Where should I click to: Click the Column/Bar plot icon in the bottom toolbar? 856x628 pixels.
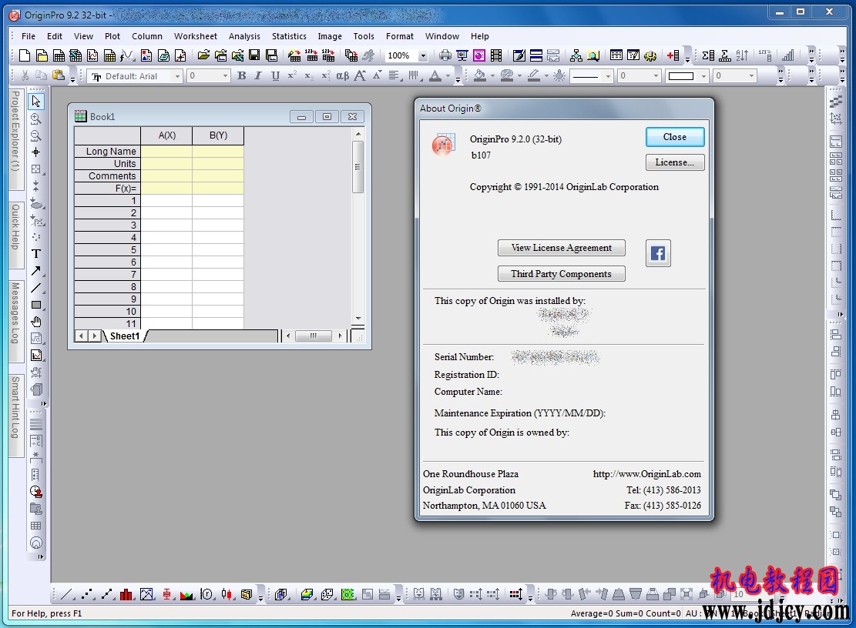126,594
